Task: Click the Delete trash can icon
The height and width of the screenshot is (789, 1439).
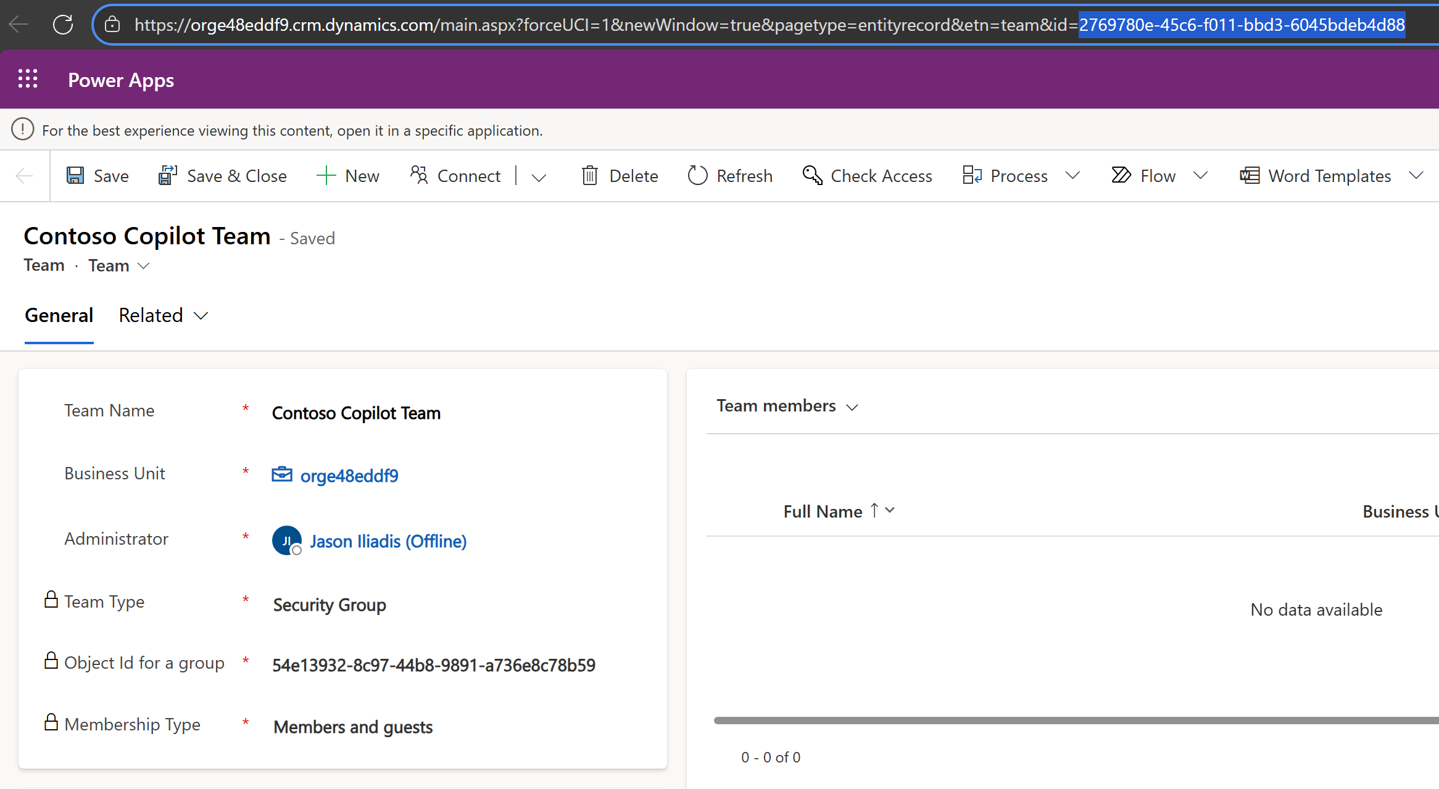Action: click(x=589, y=176)
